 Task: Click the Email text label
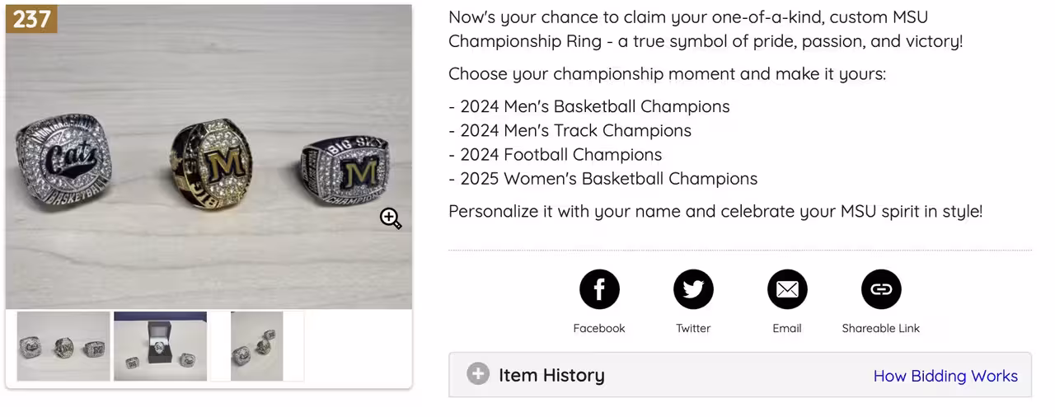click(x=787, y=328)
